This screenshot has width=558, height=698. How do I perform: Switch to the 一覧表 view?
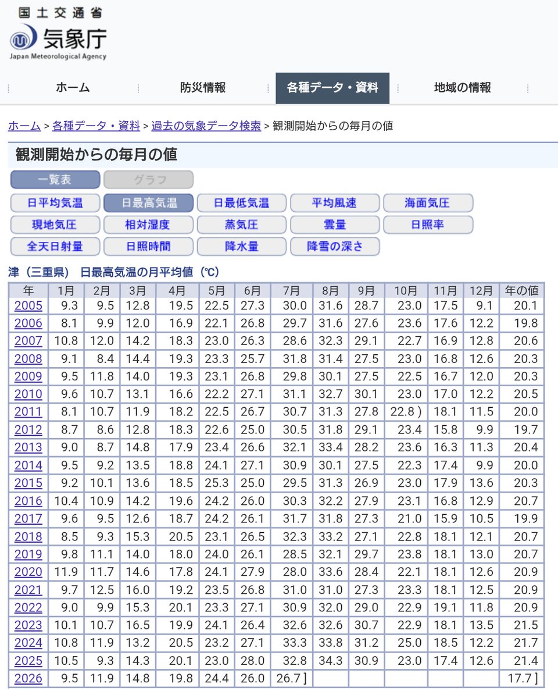[55, 180]
